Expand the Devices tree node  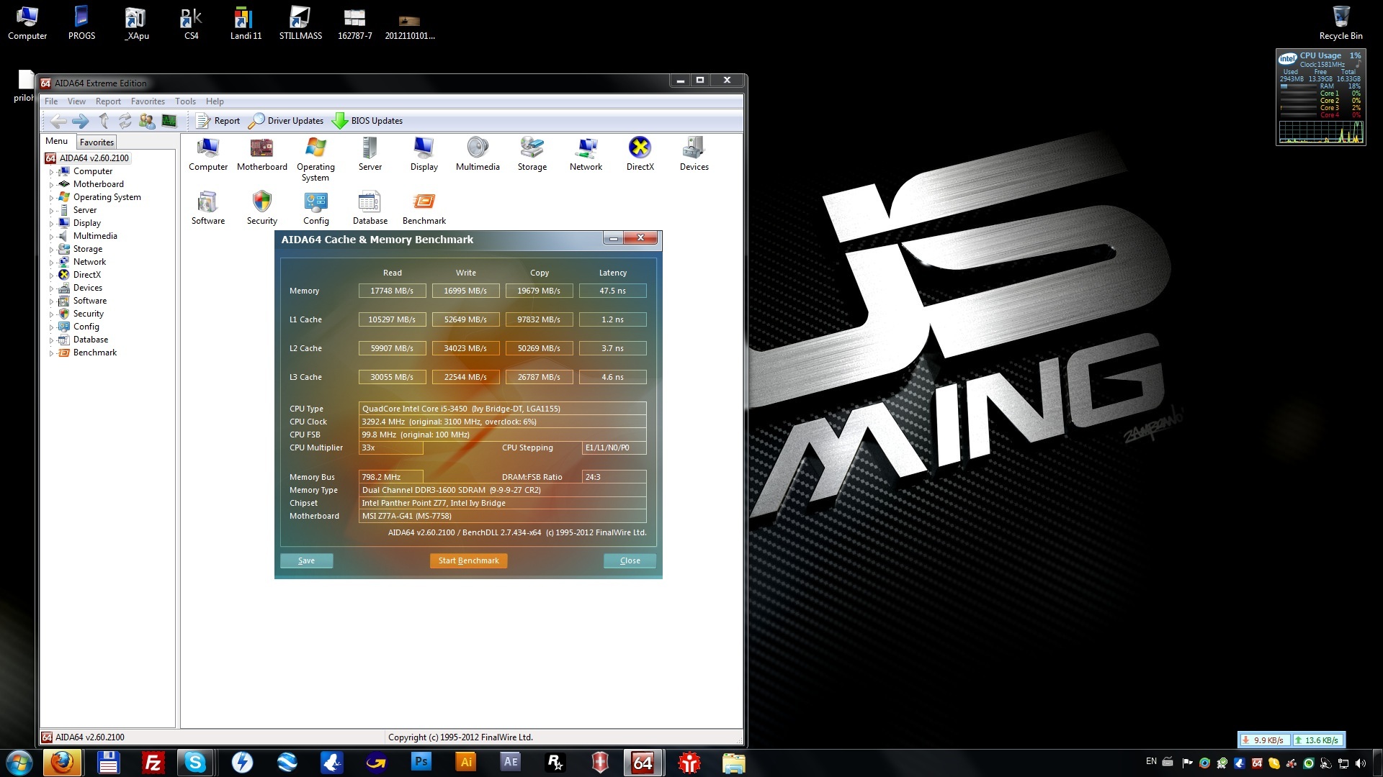pos(51,288)
